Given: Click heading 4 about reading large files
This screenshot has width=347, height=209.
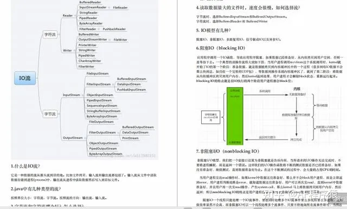Looking at the screenshot, I should (x=248, y=8).
